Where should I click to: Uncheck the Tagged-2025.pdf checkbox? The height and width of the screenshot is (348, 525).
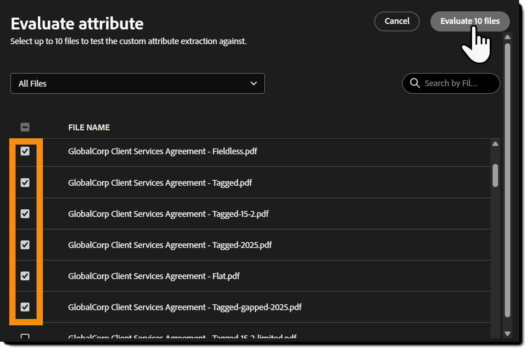[x=25, y=245]
